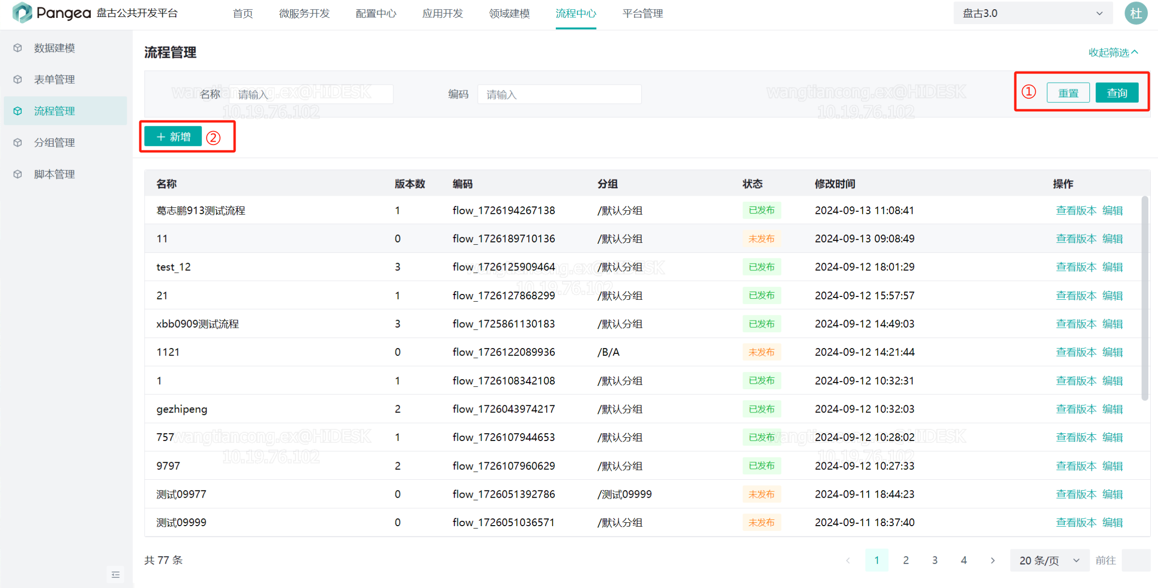Click flow name 21 cell
The height and width of the screenshot is (588, 1158).
point(162,295)
